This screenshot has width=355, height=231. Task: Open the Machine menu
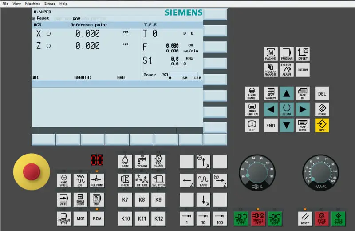[x=32, y=4]
